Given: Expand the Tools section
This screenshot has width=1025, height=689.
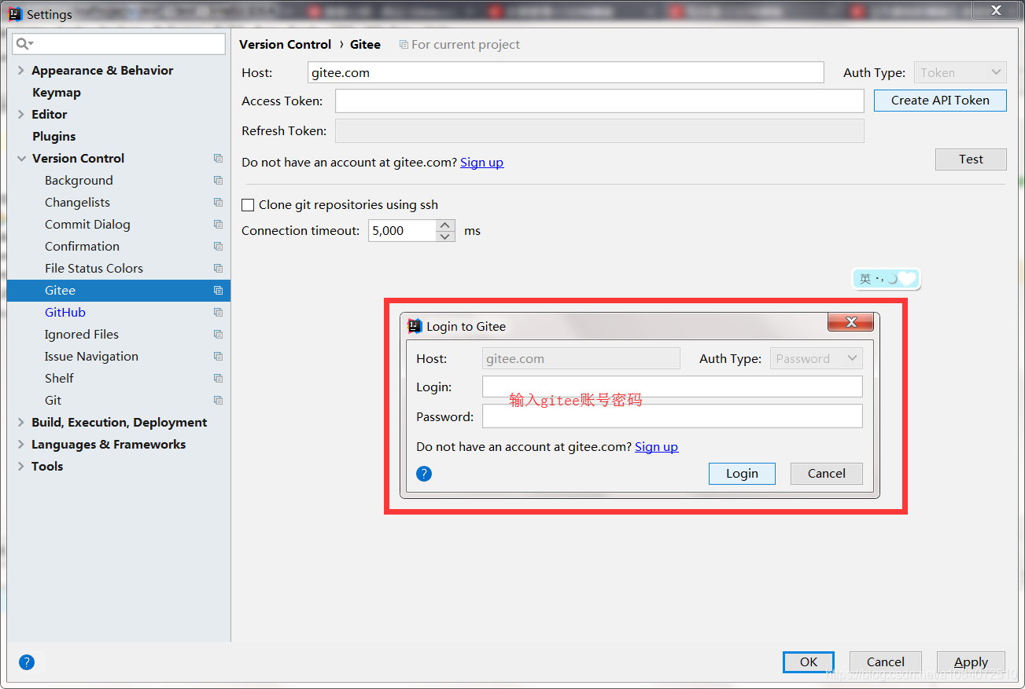Looking at the screenshot, I should 20,466.
